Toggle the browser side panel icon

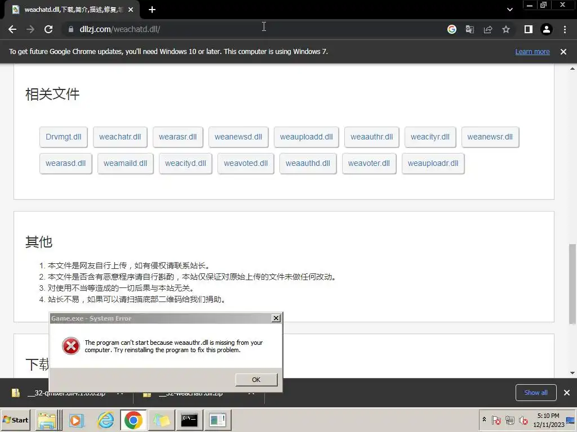click(x=529, y=29)
